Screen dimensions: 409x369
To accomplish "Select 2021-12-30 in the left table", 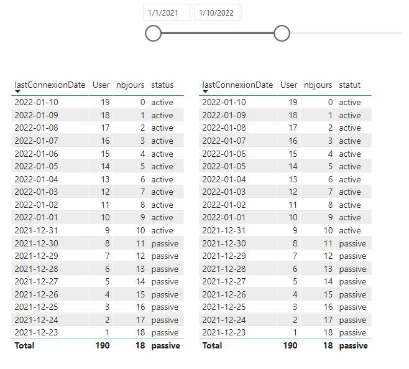I will (36, 244).
